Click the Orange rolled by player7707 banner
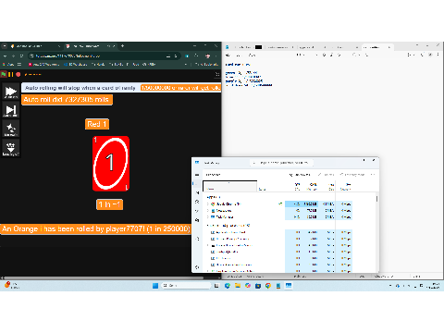Viewport: 444px width, 333px height. 95,229
